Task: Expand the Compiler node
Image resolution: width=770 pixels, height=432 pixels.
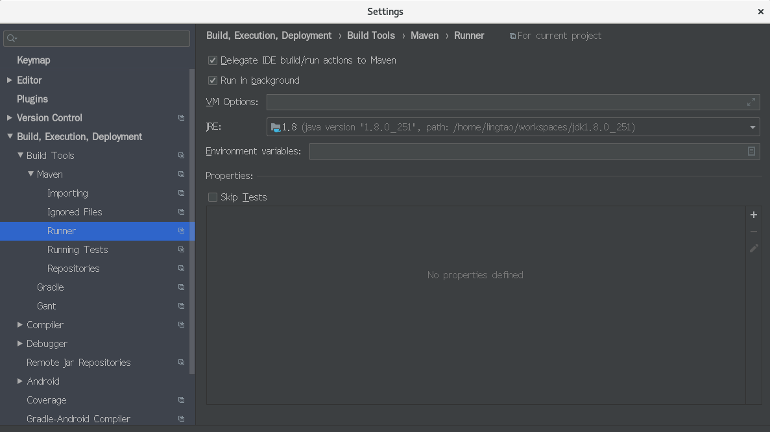Action: point(19,325)
